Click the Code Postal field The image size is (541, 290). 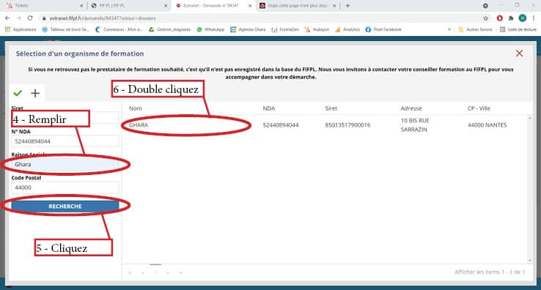pyautogui.click(x=65, y=187)
